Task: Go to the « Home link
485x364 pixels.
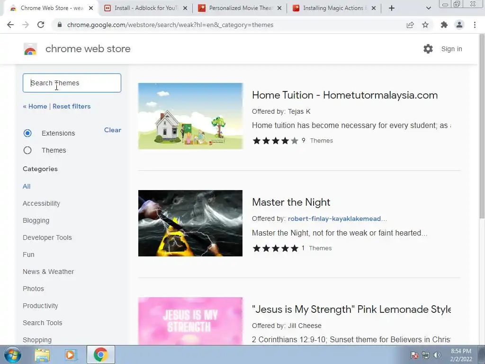Action: [x=35, y=106]
